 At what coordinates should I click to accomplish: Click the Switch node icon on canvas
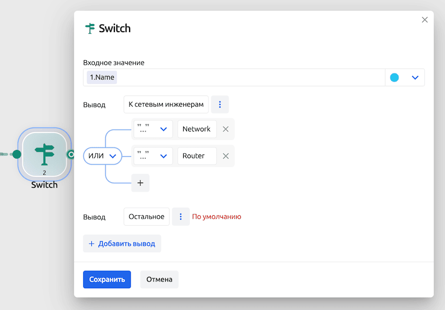coord(44,154)
